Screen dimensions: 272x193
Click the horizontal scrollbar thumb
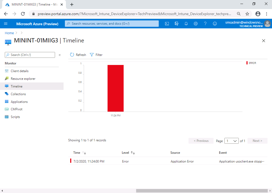[x=202, y=191]
